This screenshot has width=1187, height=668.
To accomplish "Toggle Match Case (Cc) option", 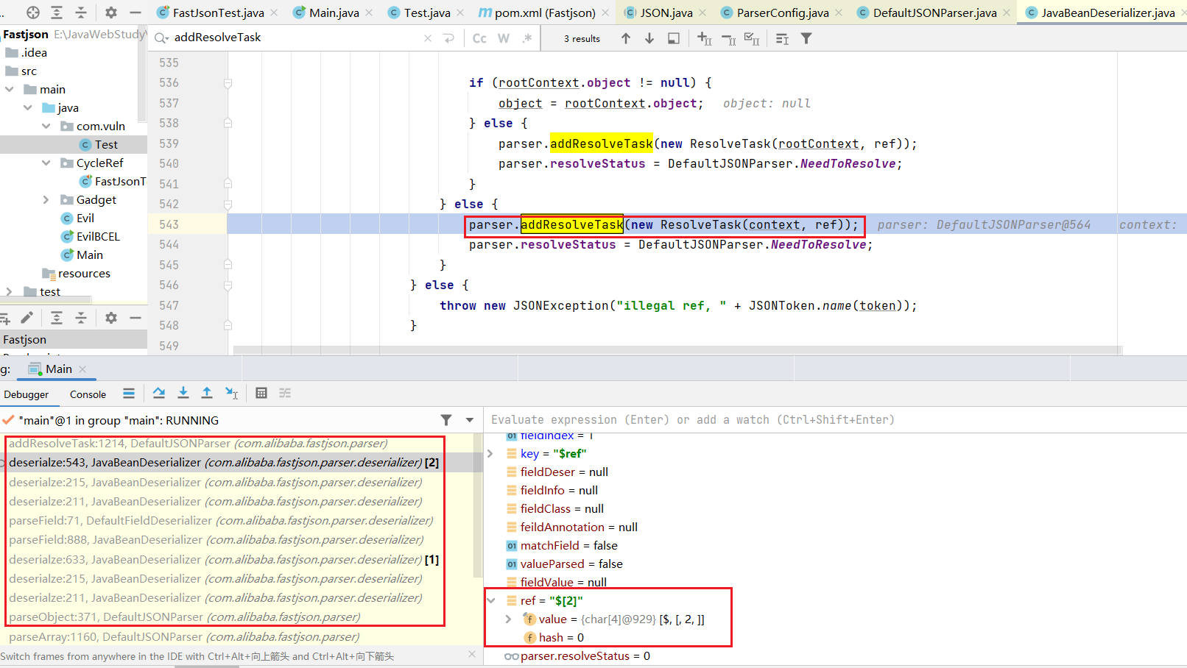I will click(479, 38).
